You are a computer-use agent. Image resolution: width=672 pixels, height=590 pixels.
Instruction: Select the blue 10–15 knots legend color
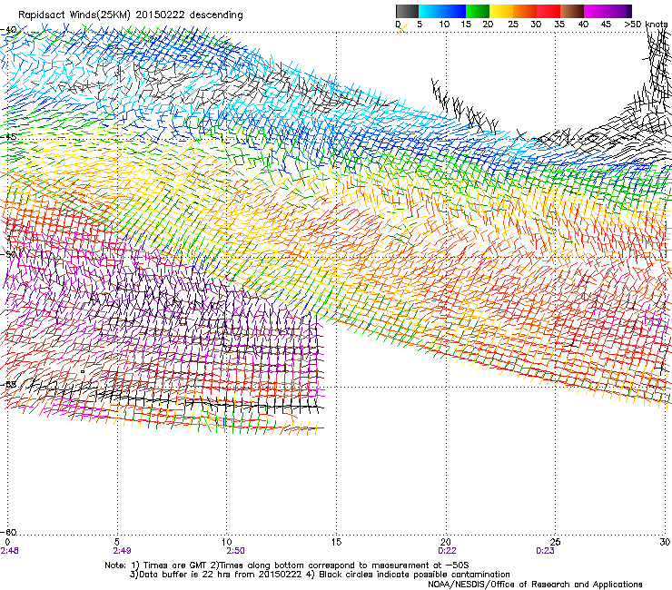(x=454, y=11)
